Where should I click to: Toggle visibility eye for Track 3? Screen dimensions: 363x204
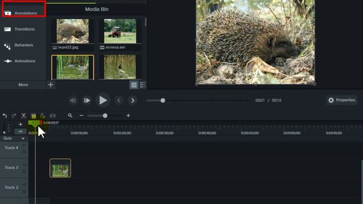click(24, 164)
